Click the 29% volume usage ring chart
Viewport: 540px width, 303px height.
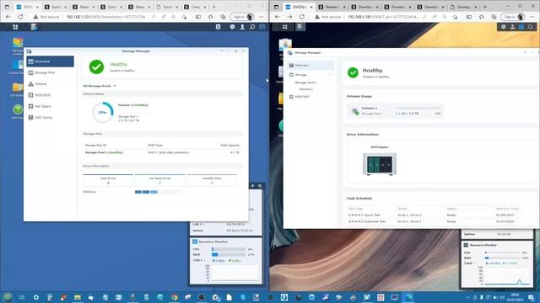coord(103,112)
